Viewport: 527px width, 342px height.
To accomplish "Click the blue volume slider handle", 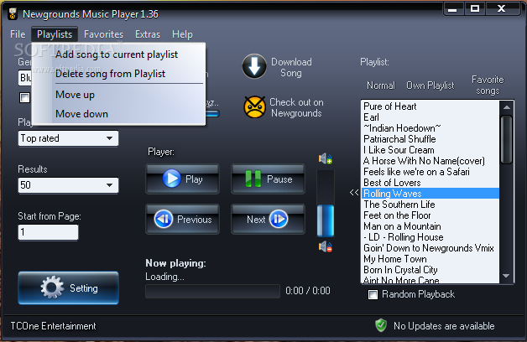I will [326, 220].
